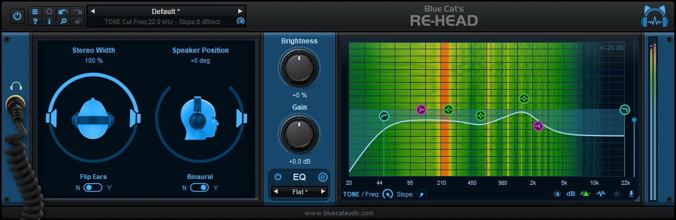Toggle the half-circle contrast icon
The width and height of the screenshot is (676, 220).
point(557,194)
